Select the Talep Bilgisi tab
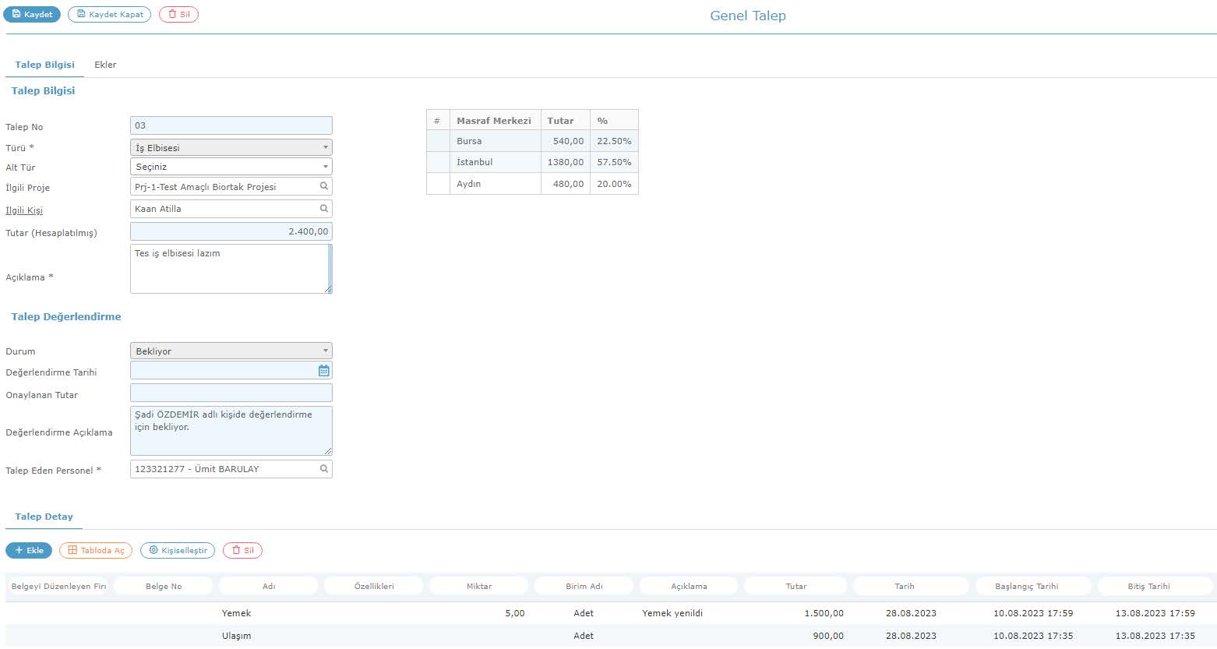The width and height of the screenshot is (1217, 649). click(44, 65)
